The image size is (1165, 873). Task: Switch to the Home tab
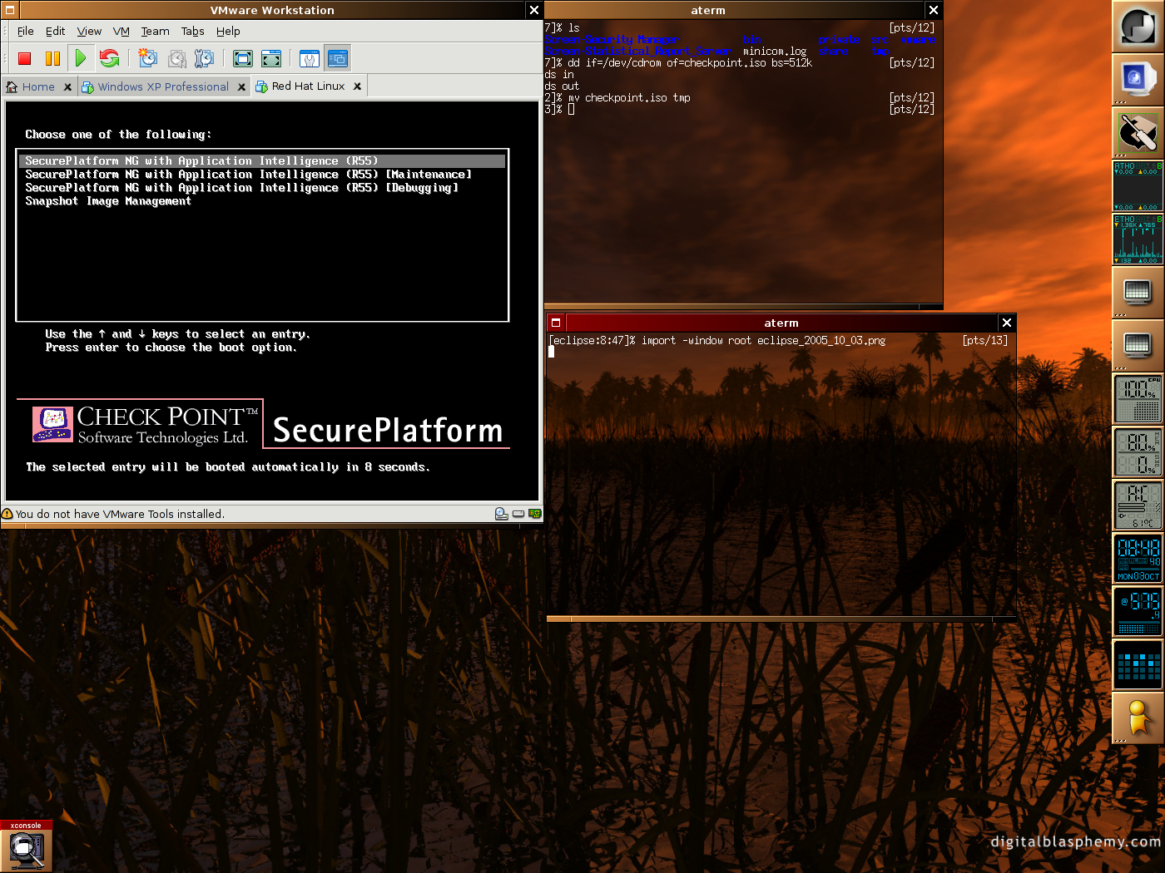[x=38, y=86]
